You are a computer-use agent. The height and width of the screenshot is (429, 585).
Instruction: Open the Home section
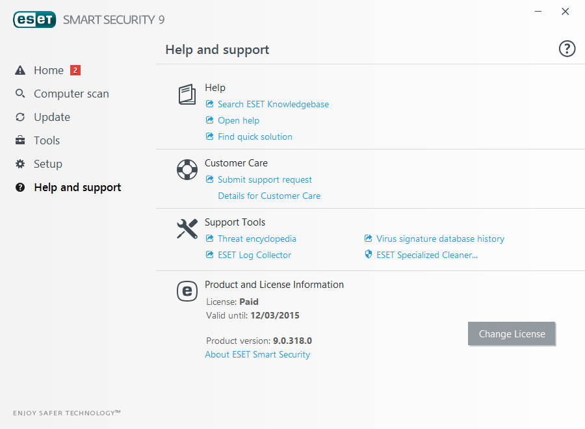point(49,70)
